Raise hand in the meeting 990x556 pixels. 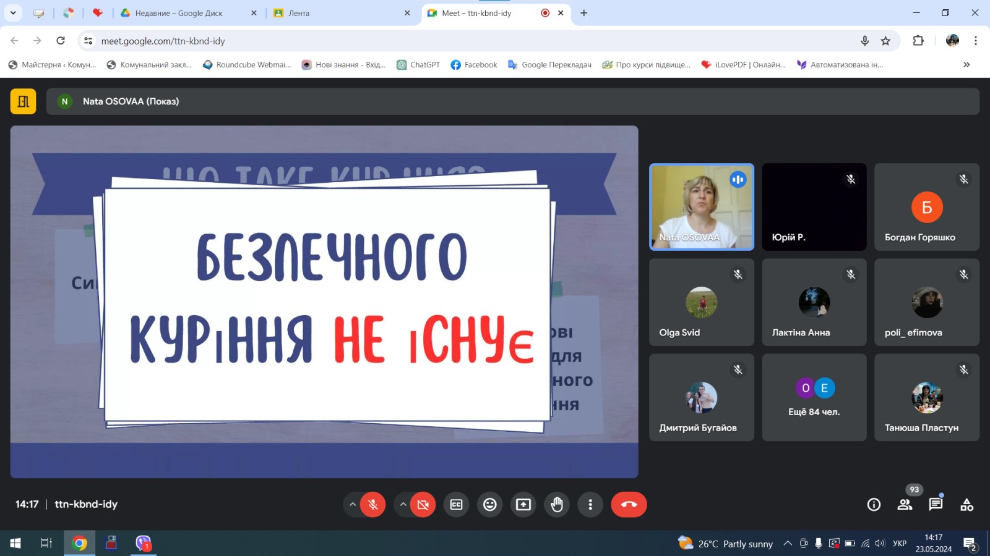557,505
